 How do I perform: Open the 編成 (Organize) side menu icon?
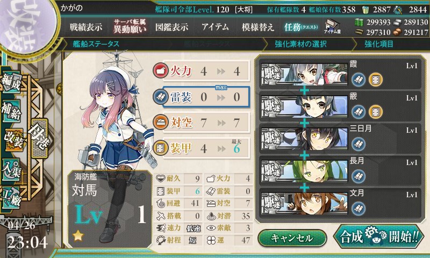11,82
